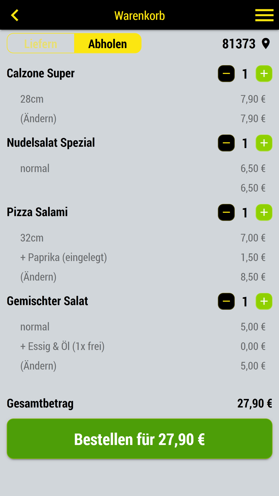Select the Abholen pickup option
Viewport: 279px width, 496px height.
pos(108,44)
